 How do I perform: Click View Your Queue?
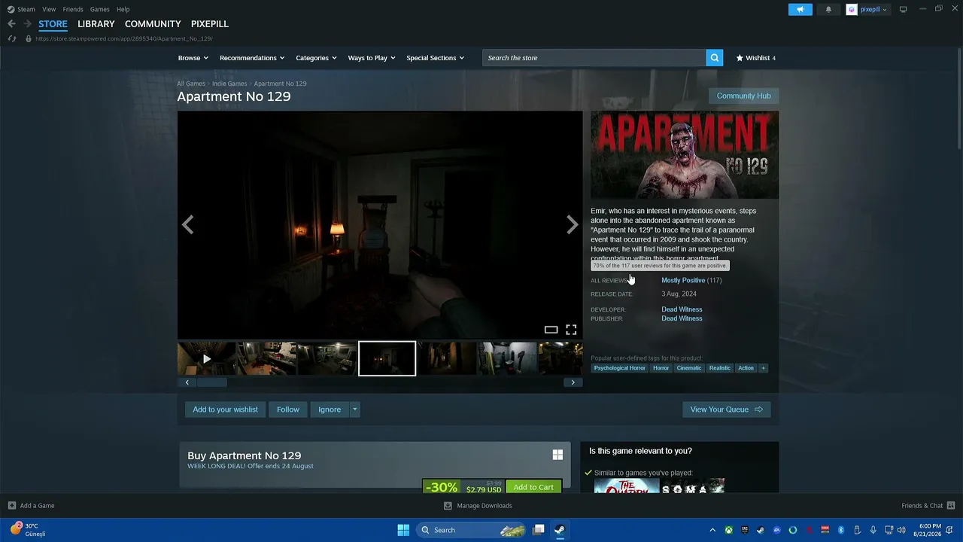[x=726, y=410]
